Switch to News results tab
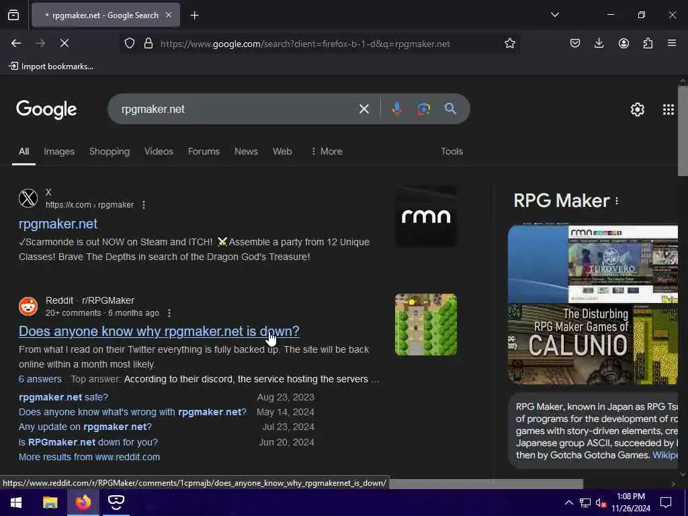Image resolution: width=688 pixels, height=516 pixels. coord(246,151)
